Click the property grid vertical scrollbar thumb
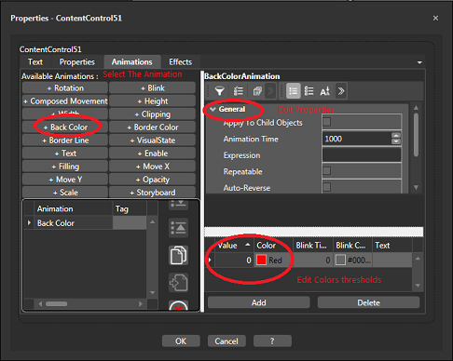Viewport: 453px width, 361px height. [x=417, y=135]
